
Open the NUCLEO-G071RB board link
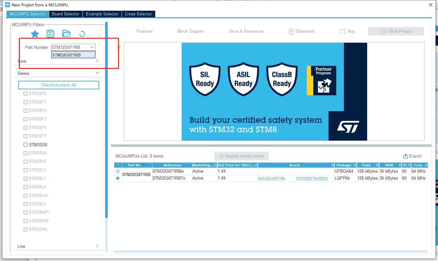[x=271, y=178]
